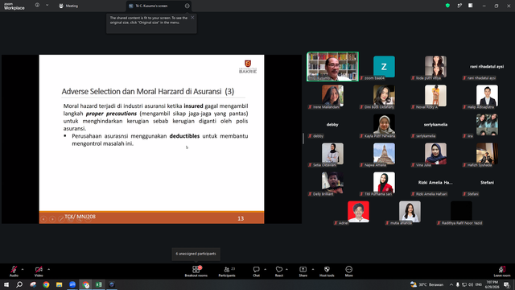Image resolution: width=515 pixels, height=290 pixels.
Task: Start camera using the Video button
Action: click(x=39, y=271)
